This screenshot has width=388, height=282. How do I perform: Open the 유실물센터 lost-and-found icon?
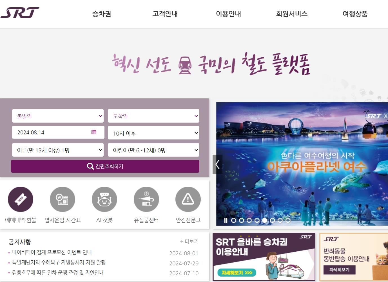point(146,199)
